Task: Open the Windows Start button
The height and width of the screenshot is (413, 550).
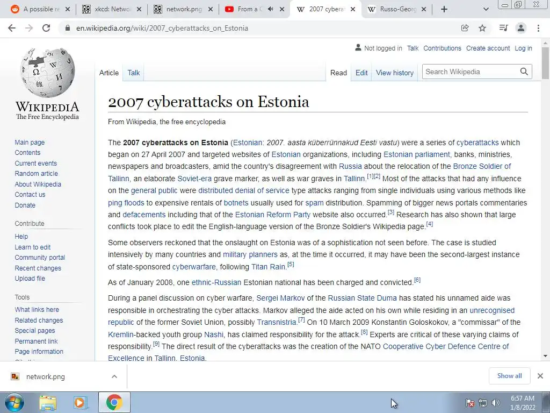Action: click(14, 403)
